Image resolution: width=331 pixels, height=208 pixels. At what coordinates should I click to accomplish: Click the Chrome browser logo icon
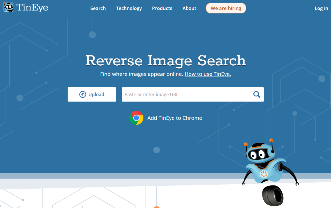[136, 118]
